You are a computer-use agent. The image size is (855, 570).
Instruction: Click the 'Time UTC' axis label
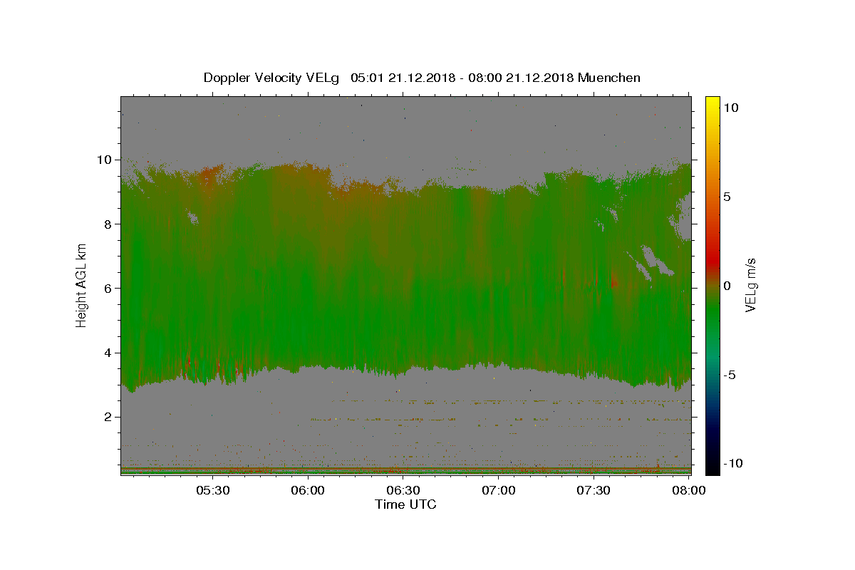tap(405, 504)
